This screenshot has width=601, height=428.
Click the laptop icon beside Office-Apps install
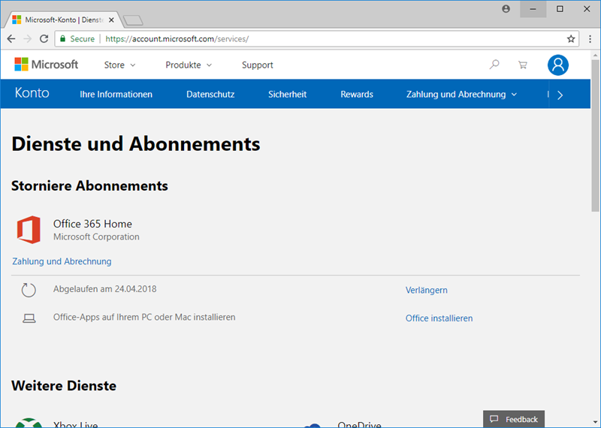pyautogui.click(x=29, y=318)
